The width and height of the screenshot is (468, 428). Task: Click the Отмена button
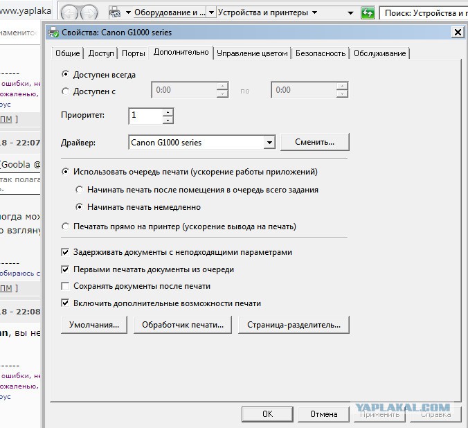click(x=323, y=414)
